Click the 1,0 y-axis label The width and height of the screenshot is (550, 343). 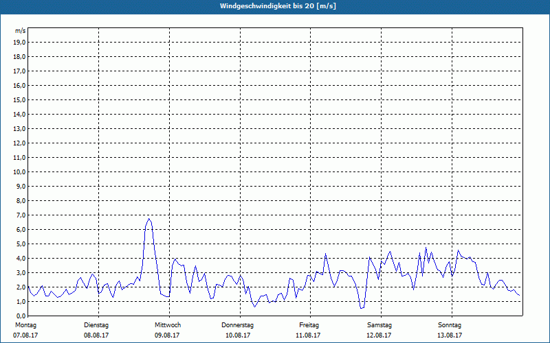point(21,301)
